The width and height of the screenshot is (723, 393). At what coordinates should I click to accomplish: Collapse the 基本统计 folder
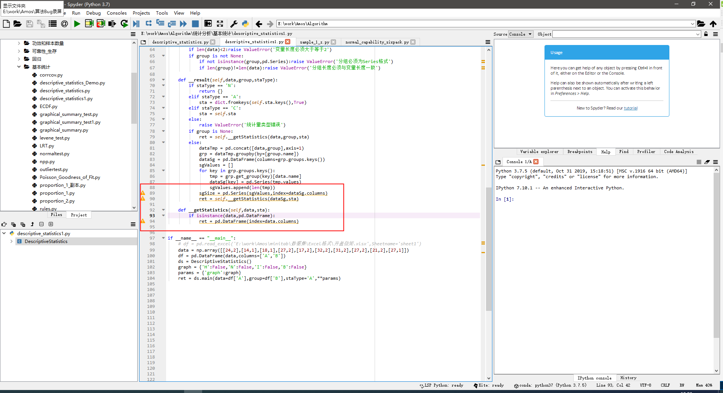[19, 67]
